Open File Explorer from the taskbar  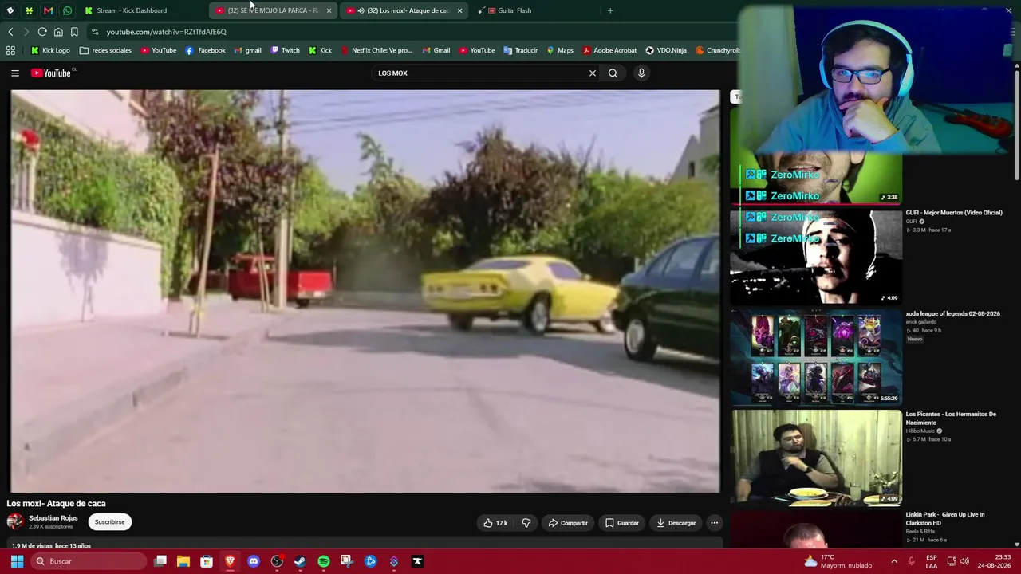coord(183,561)
